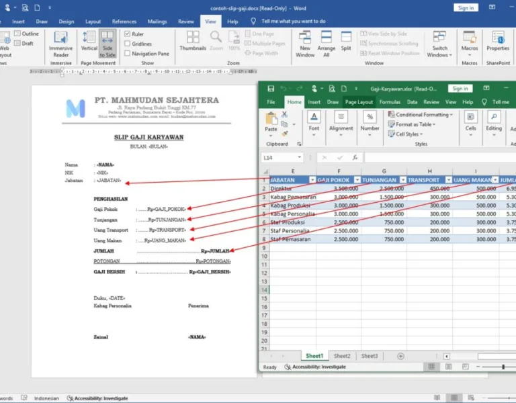Switch to Sheet2 in Excel
Image resolution: width=516 pixels, height=403 pixels.
[x=342, y=356]
